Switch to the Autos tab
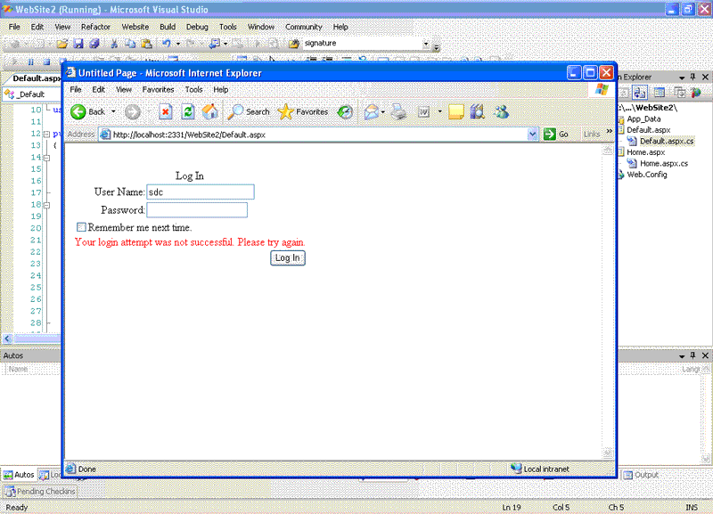The width and height of the screenshot is (713, 514). tap(19, 475)
